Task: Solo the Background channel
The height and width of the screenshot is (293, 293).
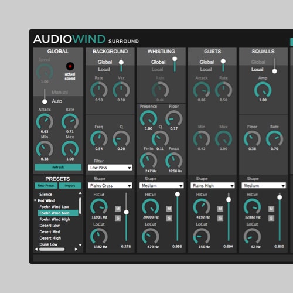Action: (118, 218)
